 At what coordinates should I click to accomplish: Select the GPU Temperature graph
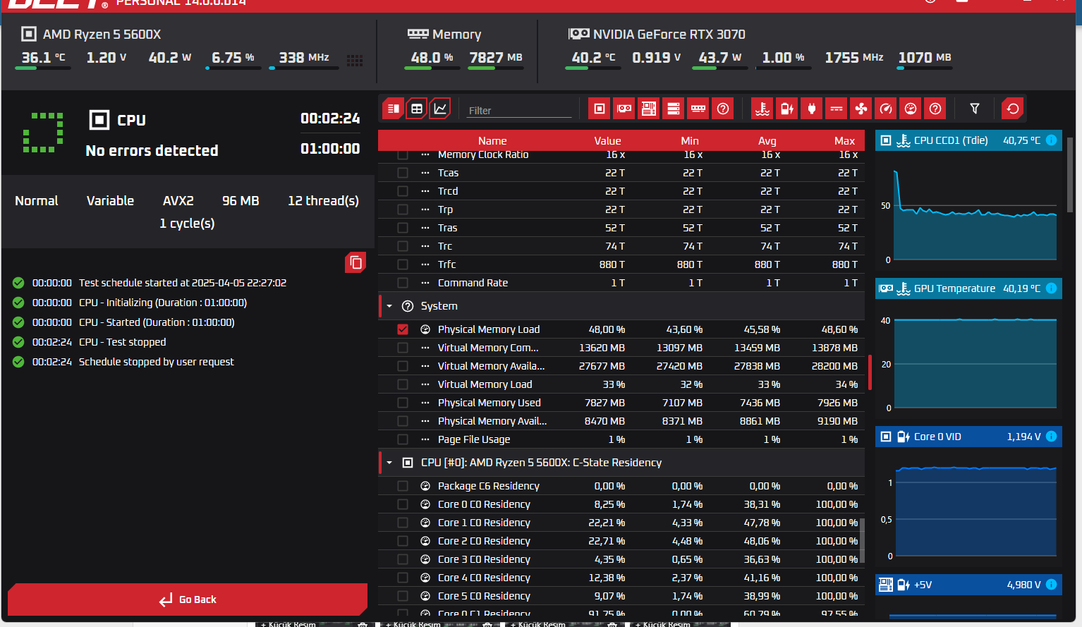(x=969, y=349)
